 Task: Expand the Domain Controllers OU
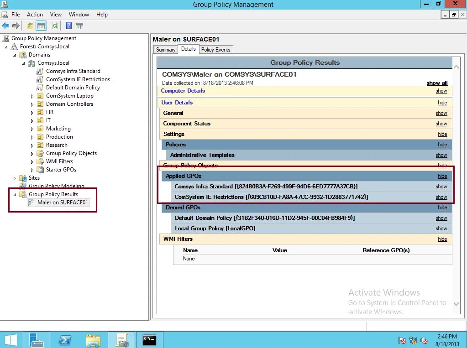click(x=32, y=104)
